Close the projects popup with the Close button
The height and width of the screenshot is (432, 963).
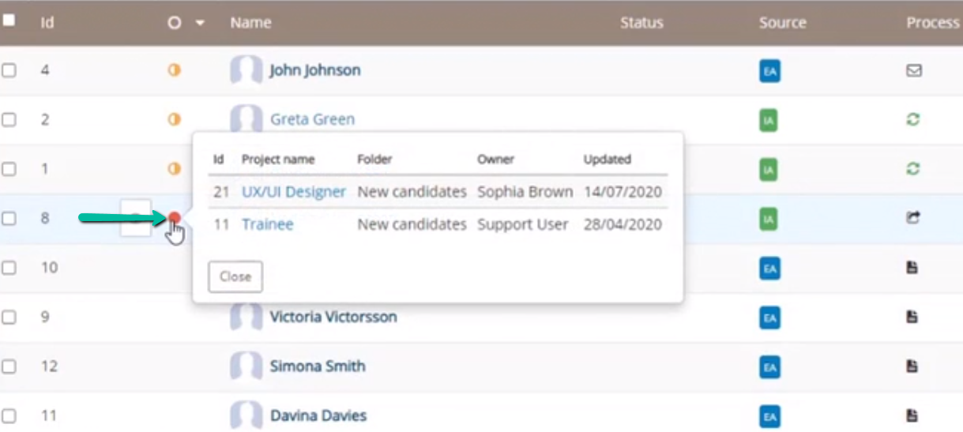pyautogui.click(x=235, y=276)
